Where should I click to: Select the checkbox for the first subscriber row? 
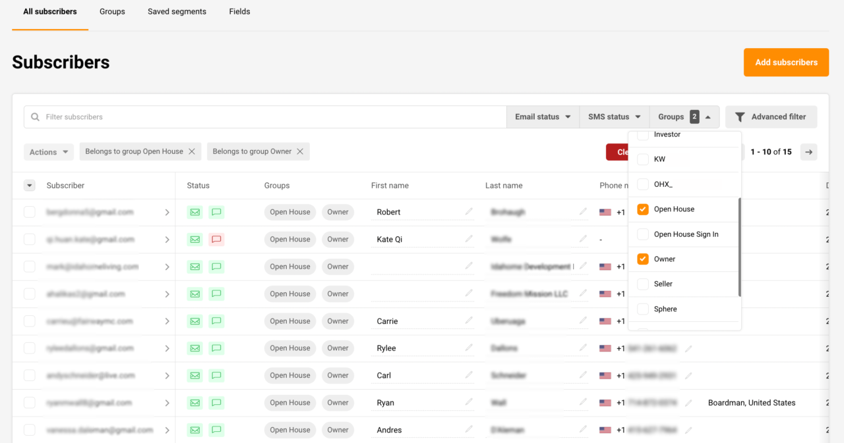[x=29, y=212]
